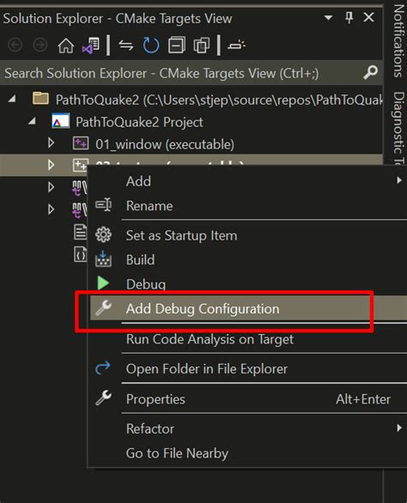Image resolution: width=407 pixels, height=503 pixels.
Task: Open the Notifications side tab
Action: 398,40
